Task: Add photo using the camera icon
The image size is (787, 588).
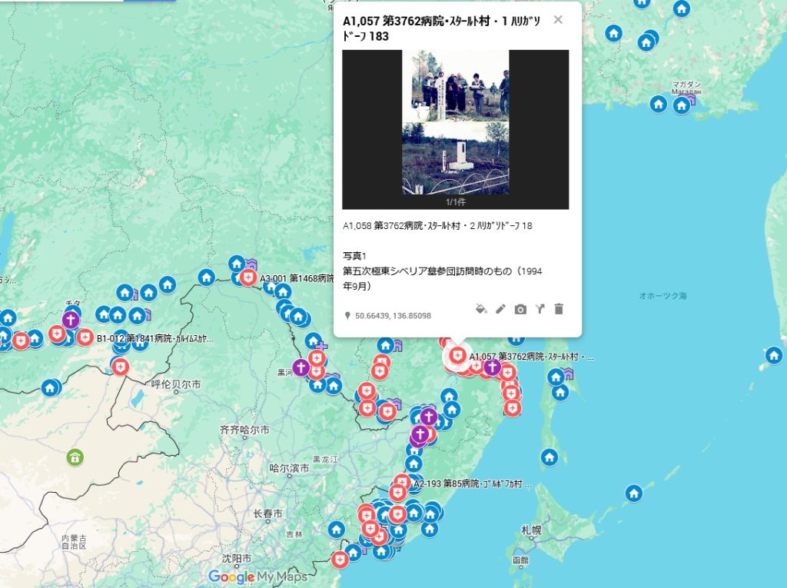Action: coord(520,309)
